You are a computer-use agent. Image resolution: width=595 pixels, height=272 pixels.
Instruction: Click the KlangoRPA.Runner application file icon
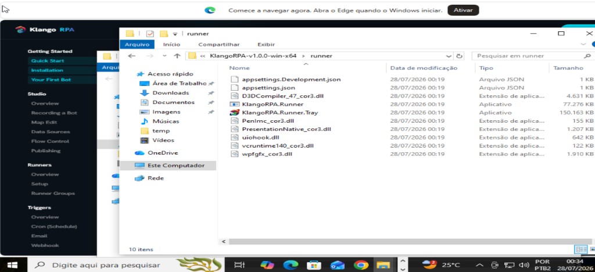pos(235,104)
